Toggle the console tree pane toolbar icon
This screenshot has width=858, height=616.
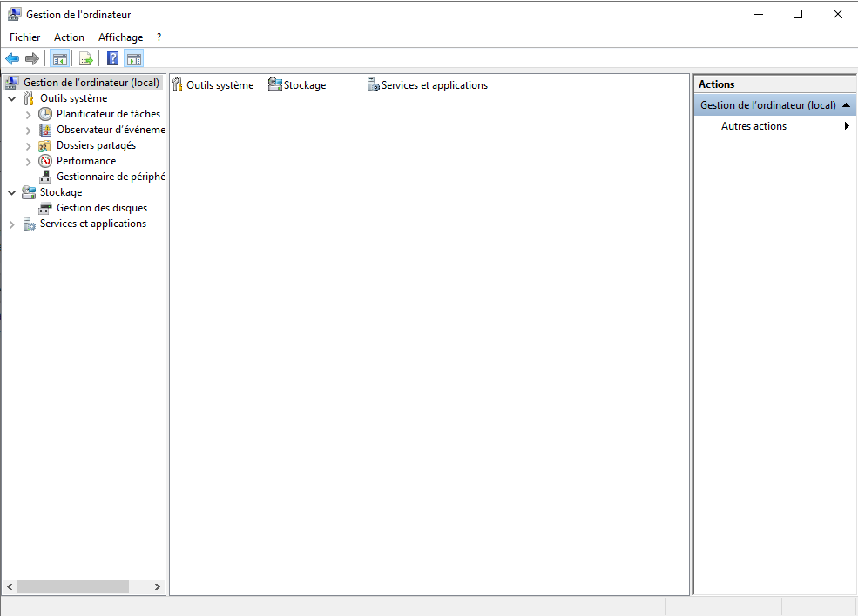[59, 58]
